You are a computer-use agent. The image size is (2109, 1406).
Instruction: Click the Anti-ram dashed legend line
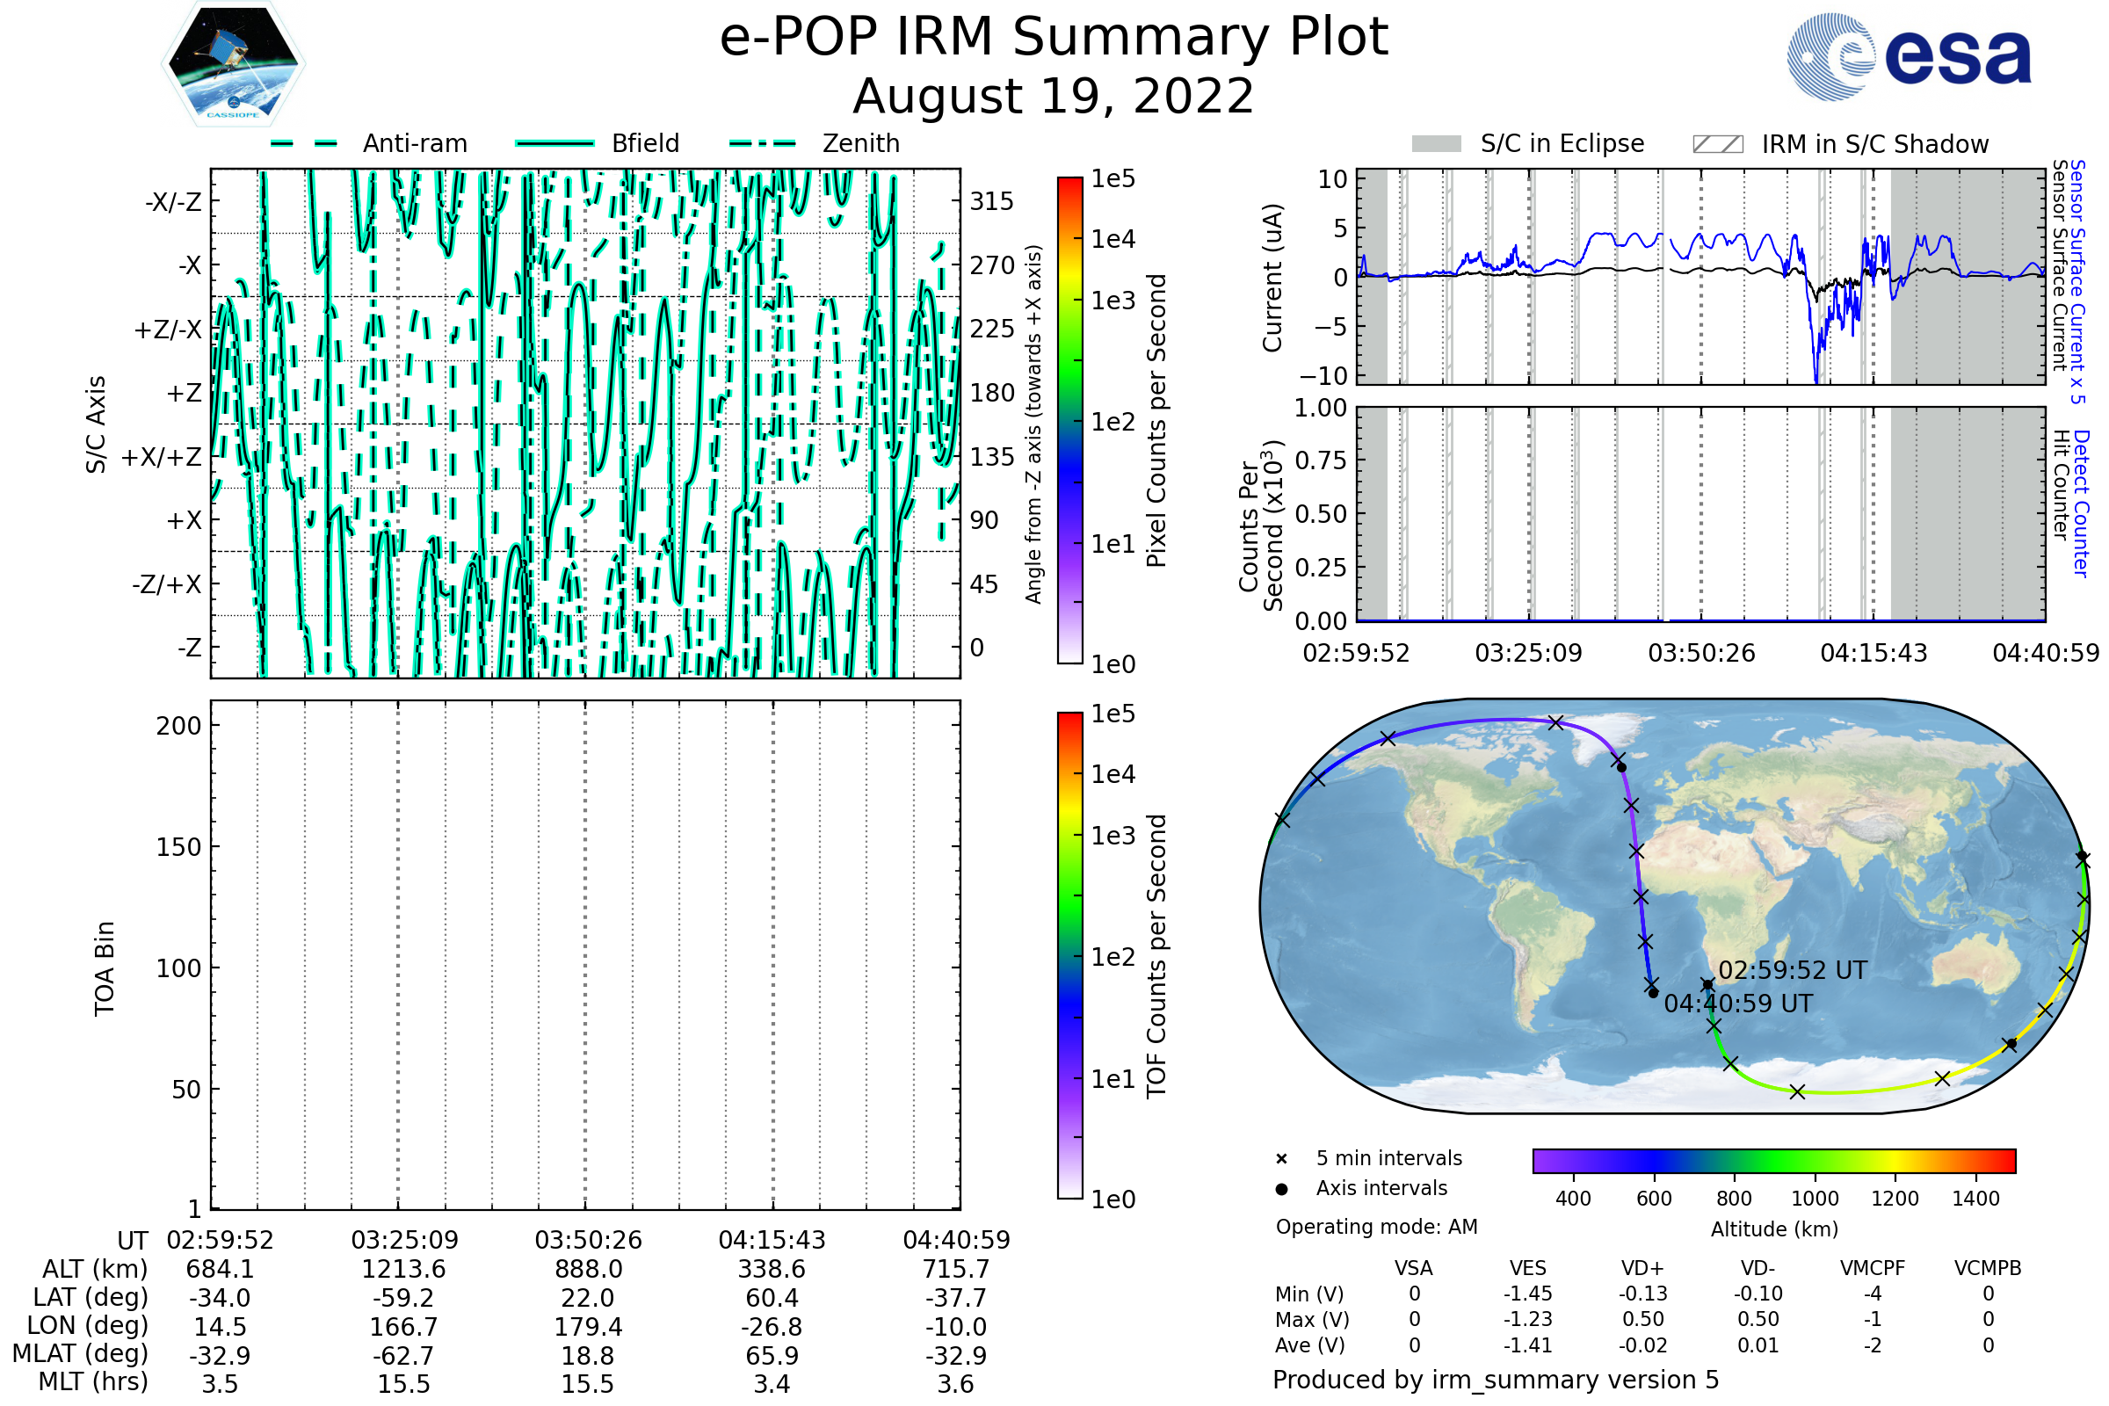[x=304, y=143]
